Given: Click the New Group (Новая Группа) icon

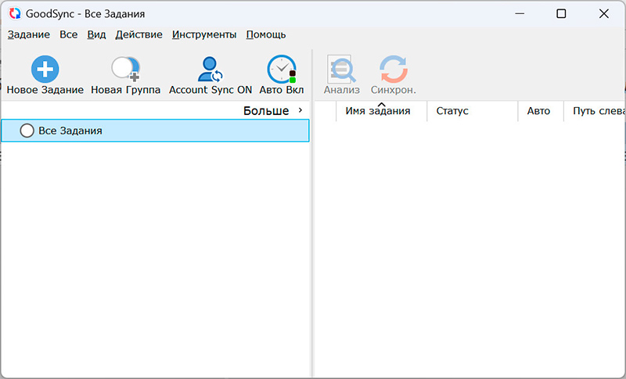Looking at the screenshot, I should coord(125,70).
